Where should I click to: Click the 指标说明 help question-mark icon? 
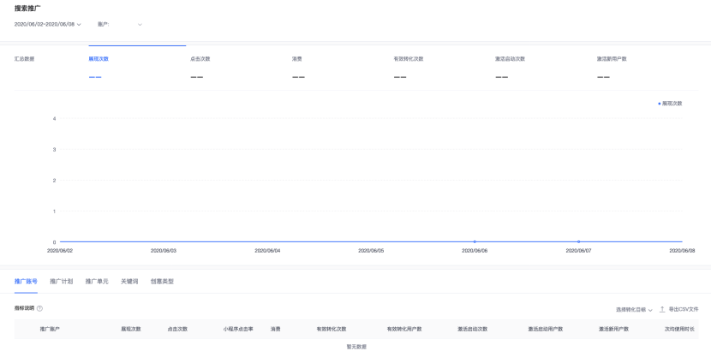39,308
